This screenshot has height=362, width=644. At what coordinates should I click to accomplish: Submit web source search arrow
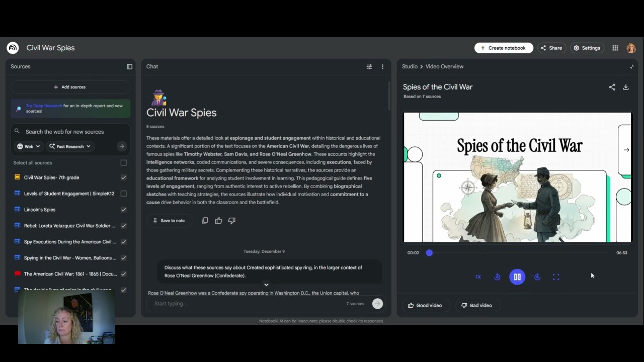122,146
